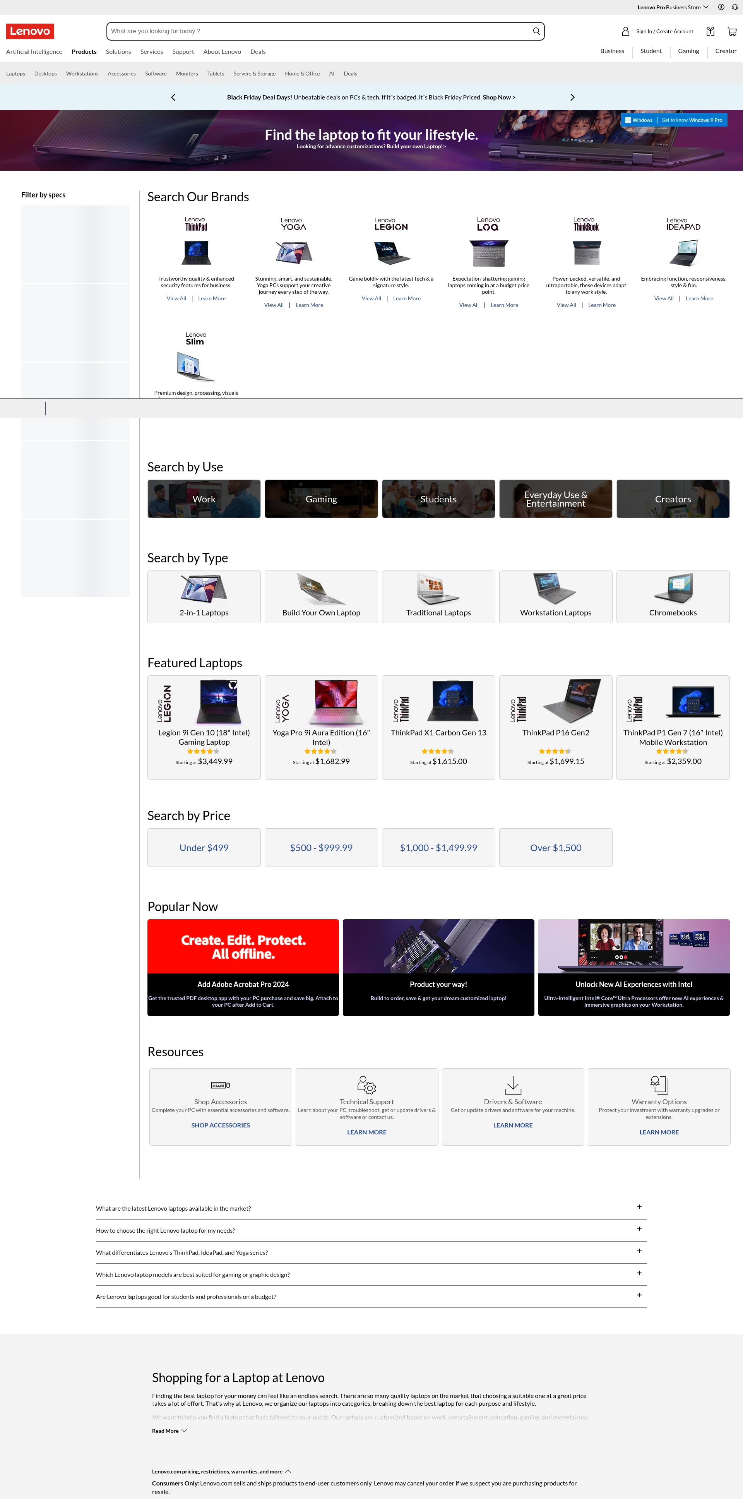This screenshot has width=743, height=1499.
Task: Click the Lenovo logo
Action: pos(30,31)
